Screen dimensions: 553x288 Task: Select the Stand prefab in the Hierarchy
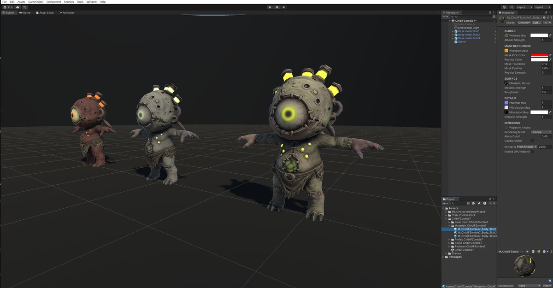click(x=462, y=41)
